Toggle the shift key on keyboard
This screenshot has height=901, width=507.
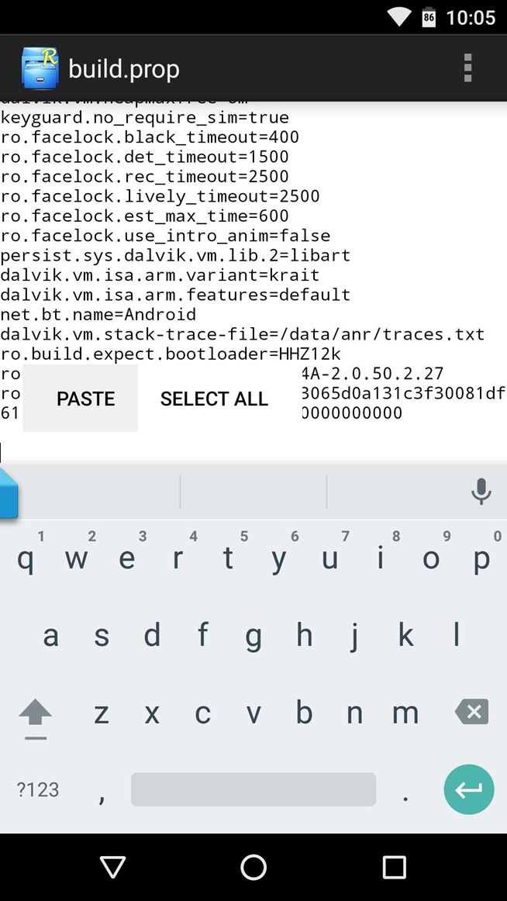pos(35,713)
